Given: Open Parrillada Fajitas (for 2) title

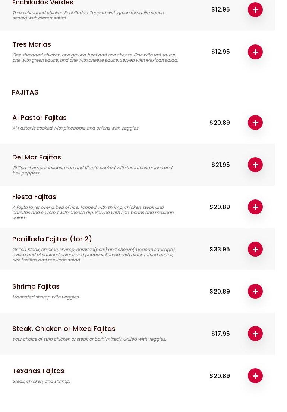Looking at the screenshot, I should coord(52,239).
